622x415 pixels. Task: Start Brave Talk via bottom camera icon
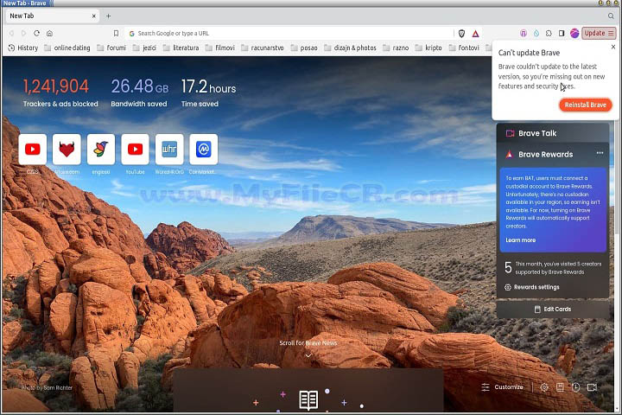[592, 387]
